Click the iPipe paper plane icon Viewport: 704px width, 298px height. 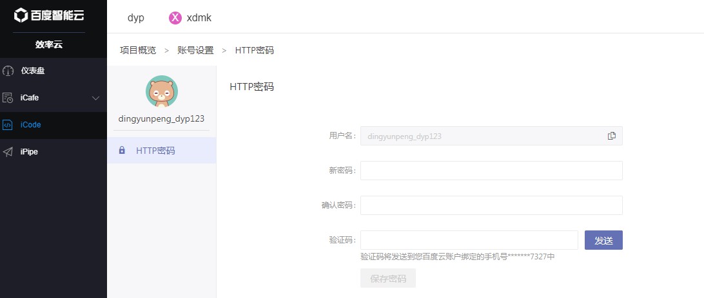(8, 152)
